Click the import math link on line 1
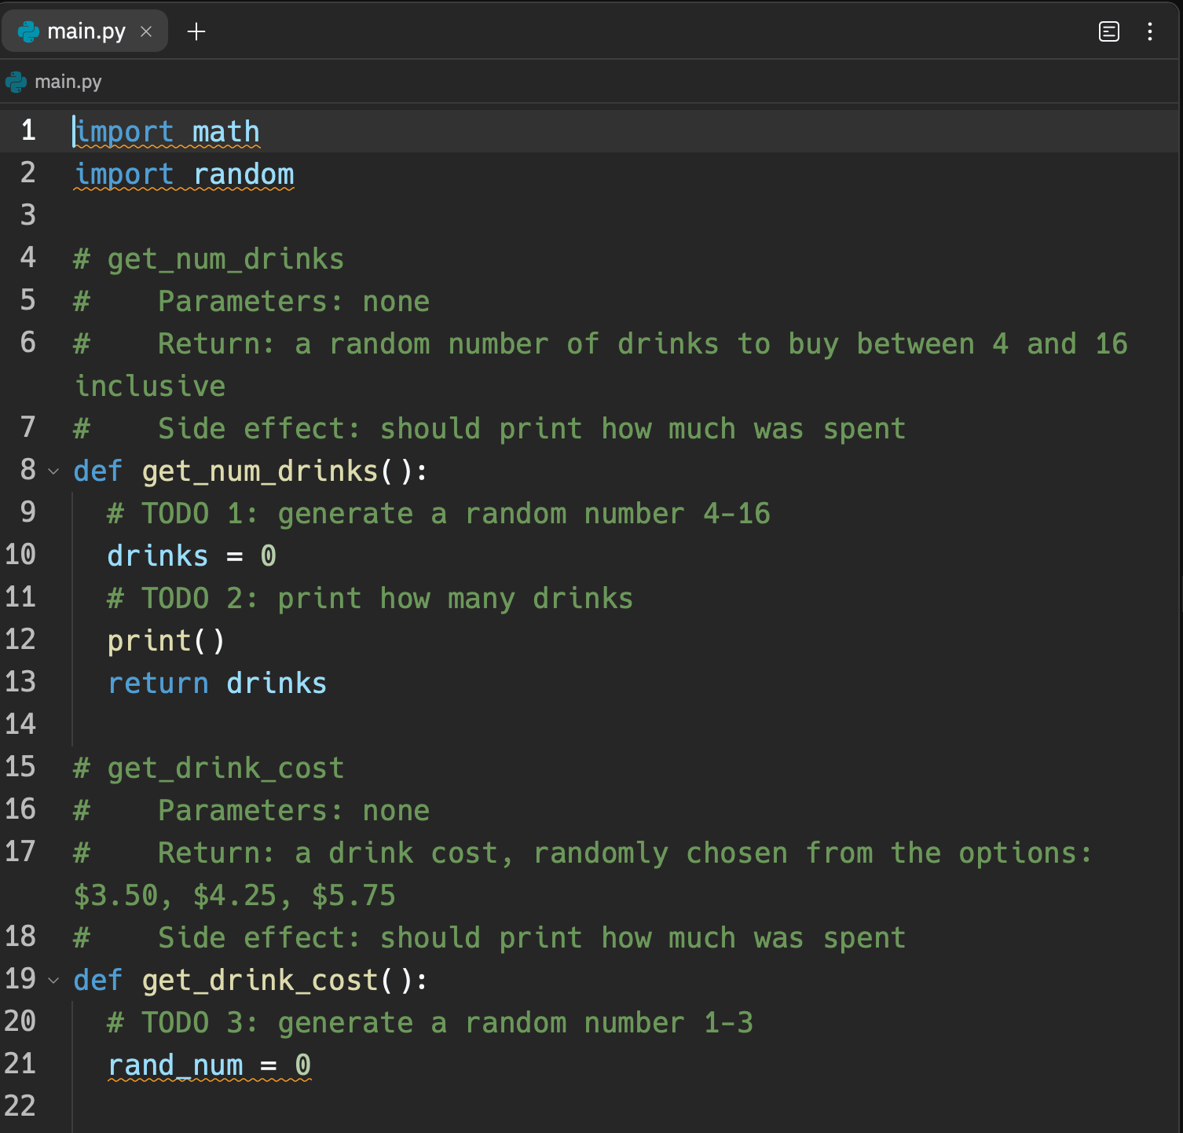 [166, 131]
